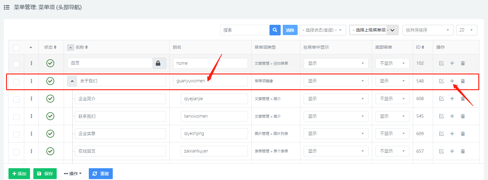The height and width of the screenshot is (180, 488).
Task: Click edit icon for 首页 row
Action: pyautogui.click(x=441, y=63)
